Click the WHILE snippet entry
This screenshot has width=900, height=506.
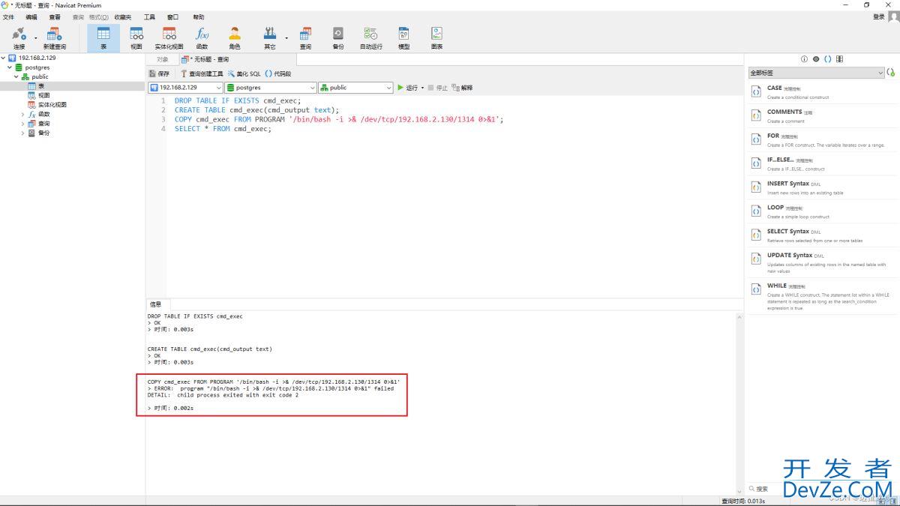(x=823, y=296)
